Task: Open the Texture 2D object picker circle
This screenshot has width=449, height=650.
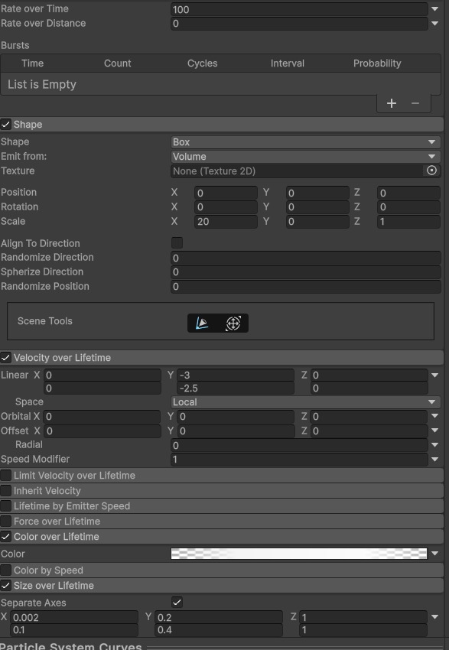Action: pyautogui.click(x=431, y=171)
